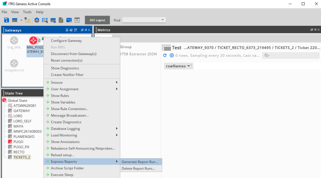Pin the Metrics panel
This screenshot has width=321, height=178.
pyautogui.click(x=315, y=30)
